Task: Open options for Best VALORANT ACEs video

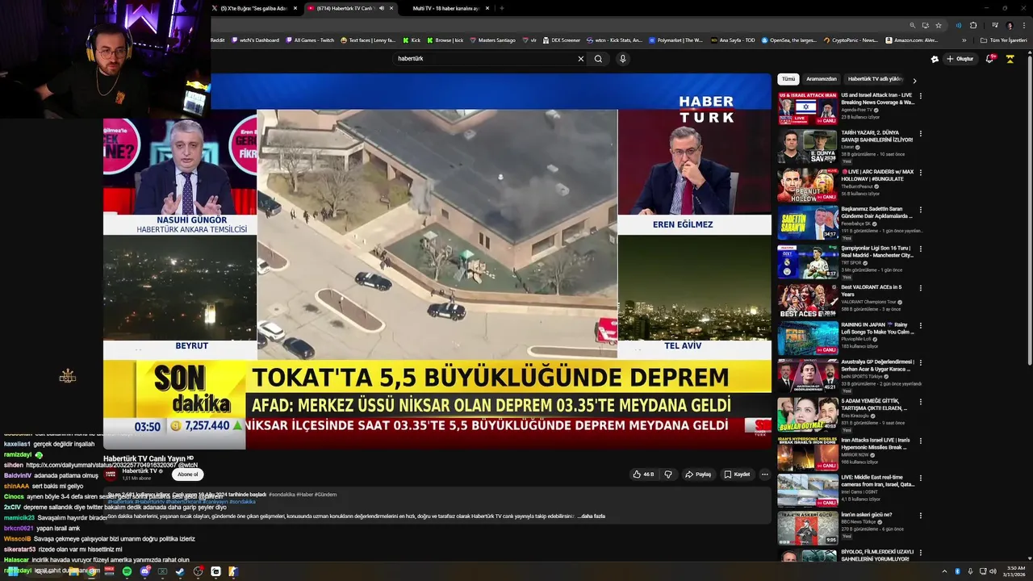Action: [x=920, y=287]
